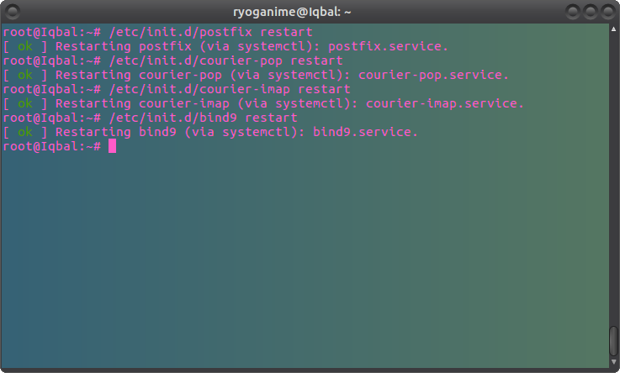Click the pink cursor block at the last prompt

(x=112, y=146)
